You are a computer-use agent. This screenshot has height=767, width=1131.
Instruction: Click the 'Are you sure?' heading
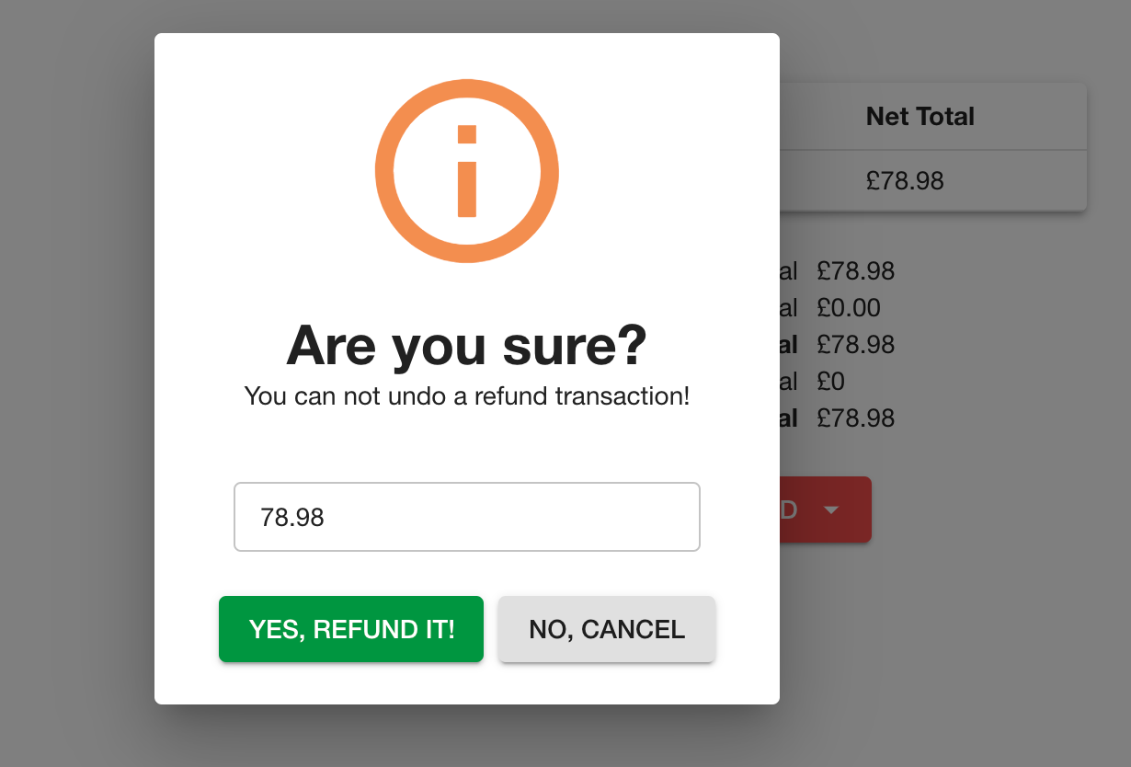(x=467, y=345)
